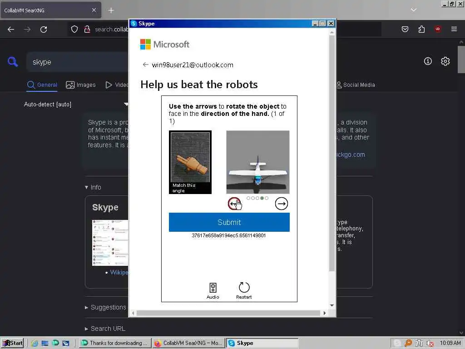
Task: Switch to the Audio challenge
Action: pyautogui.click(x=213, y=290)
